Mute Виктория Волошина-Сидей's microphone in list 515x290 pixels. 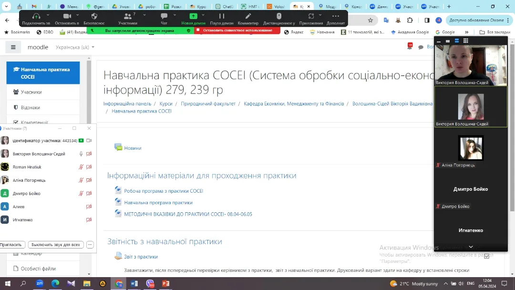[x=81, y=154]
